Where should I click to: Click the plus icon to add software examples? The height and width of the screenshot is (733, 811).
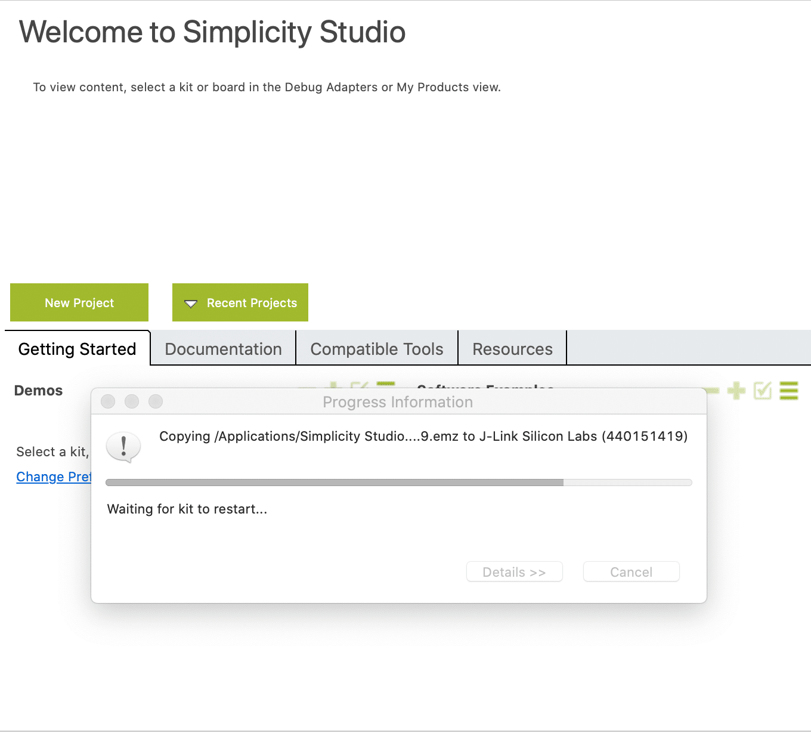[736, 391]
